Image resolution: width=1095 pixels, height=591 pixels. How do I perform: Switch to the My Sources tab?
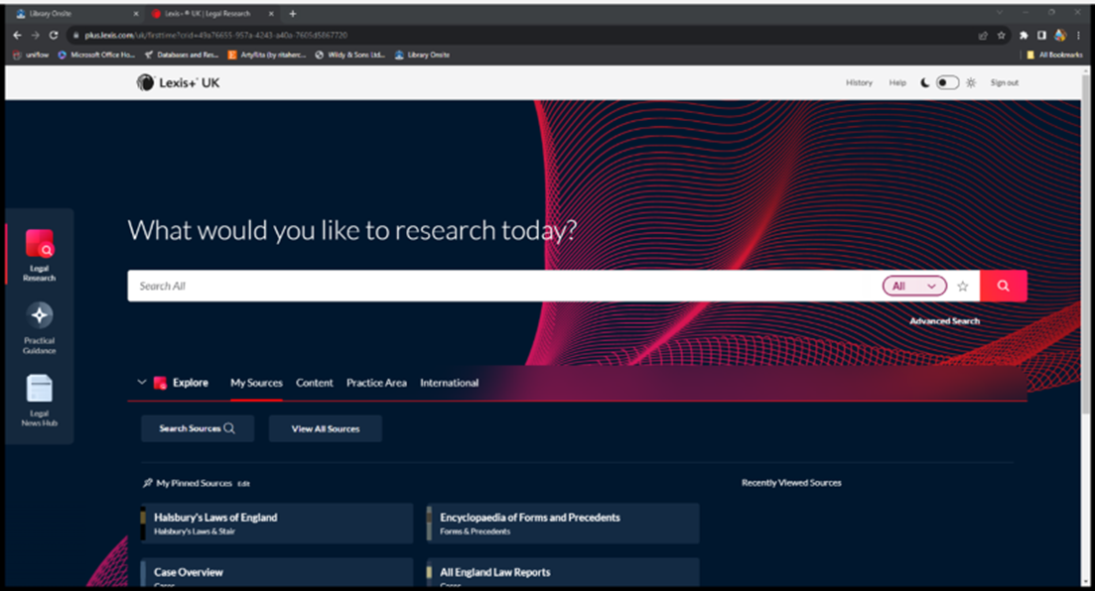click(x=256, y=383)
